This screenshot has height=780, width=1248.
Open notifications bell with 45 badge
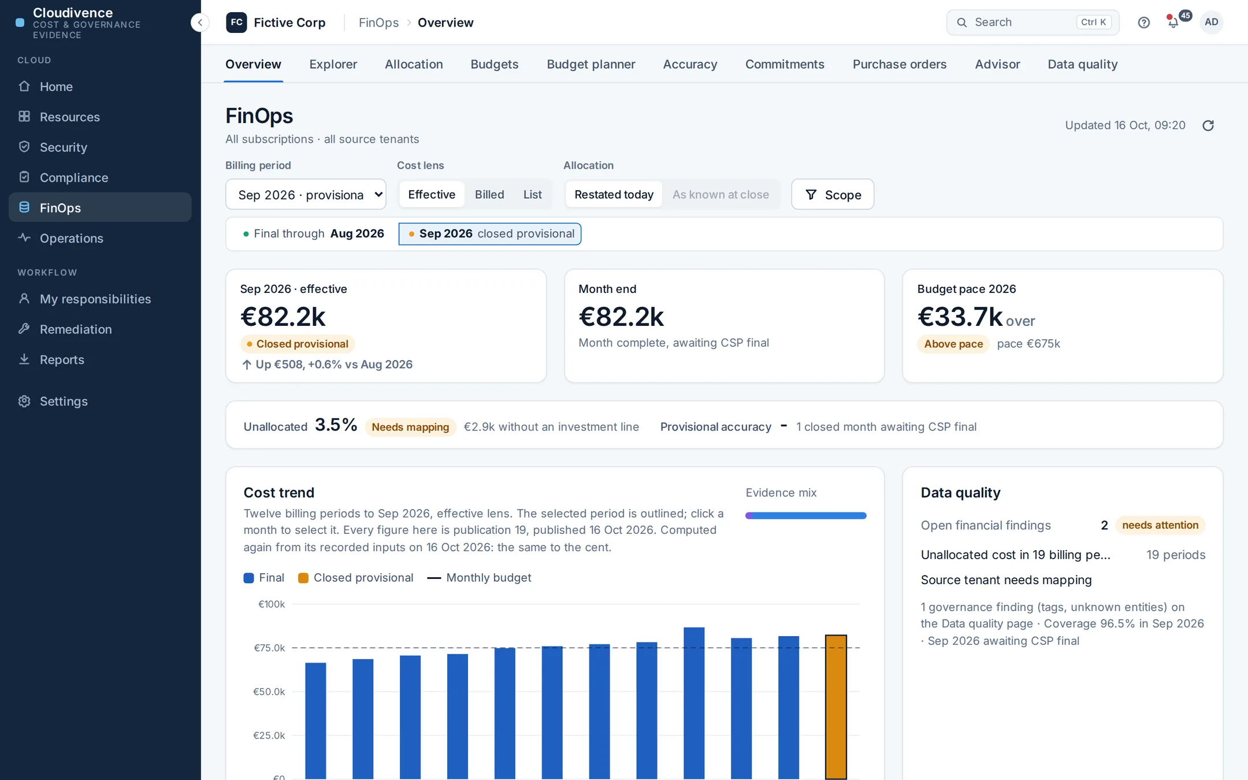[x=1174, y=22]
